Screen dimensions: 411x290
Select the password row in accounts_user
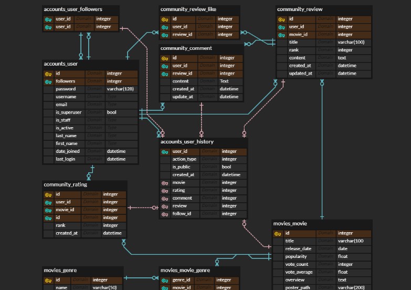pos(90,89)
